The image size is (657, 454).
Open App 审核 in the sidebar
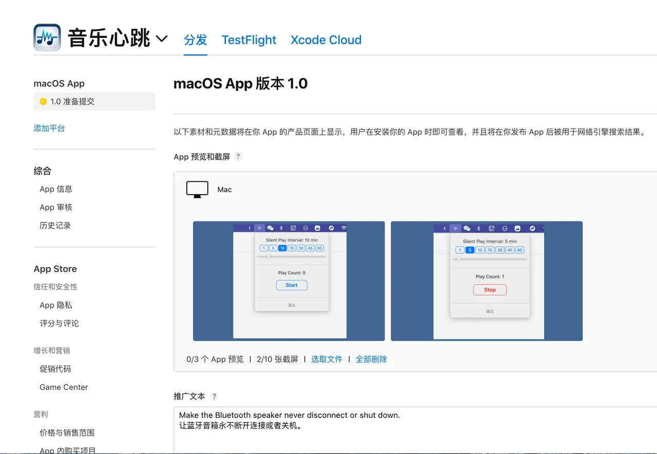(55, 207)
